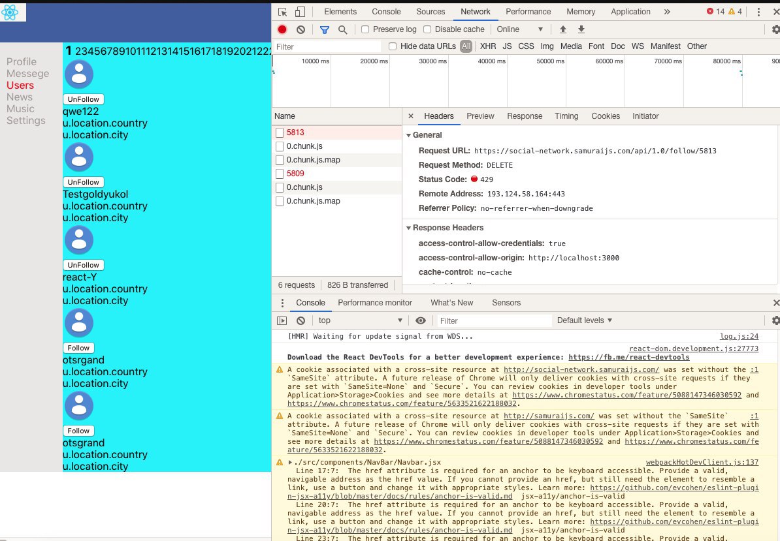
Task: Unfollow the user qwe122
Action: (x=84, y=99)
